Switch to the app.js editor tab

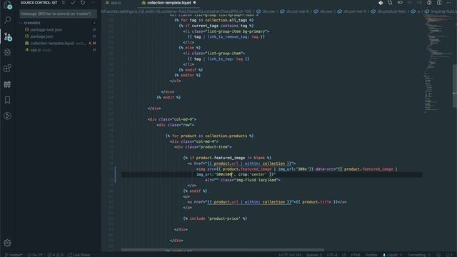[116, 3]
